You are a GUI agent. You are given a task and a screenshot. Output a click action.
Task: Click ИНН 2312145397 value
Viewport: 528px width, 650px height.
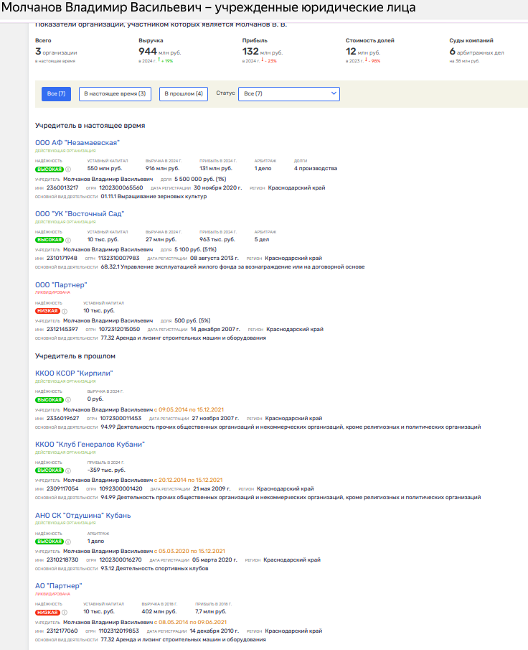[62, 330]
